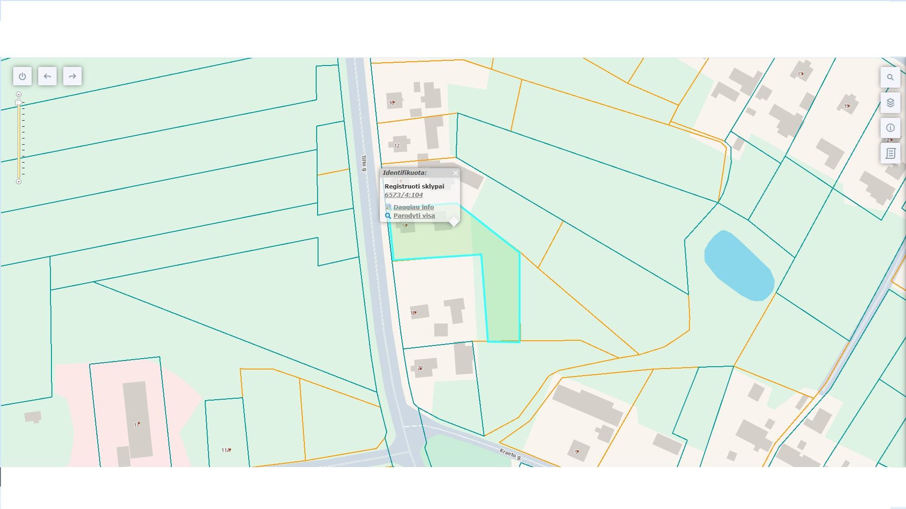906x509 pixels.
Task: Click house number 20 label
Action: pos(420,368)
